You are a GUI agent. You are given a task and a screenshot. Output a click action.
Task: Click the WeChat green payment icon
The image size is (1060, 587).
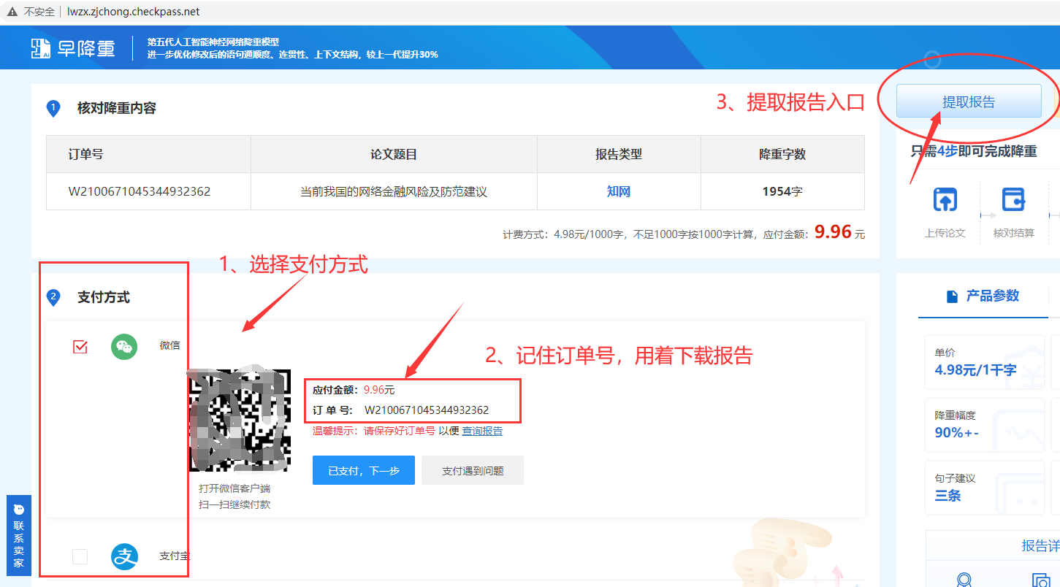pos(124,346)
